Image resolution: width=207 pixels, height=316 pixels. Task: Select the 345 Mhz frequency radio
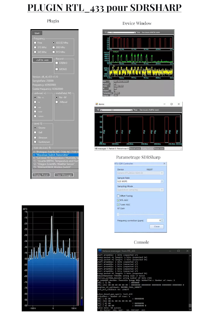35,52
